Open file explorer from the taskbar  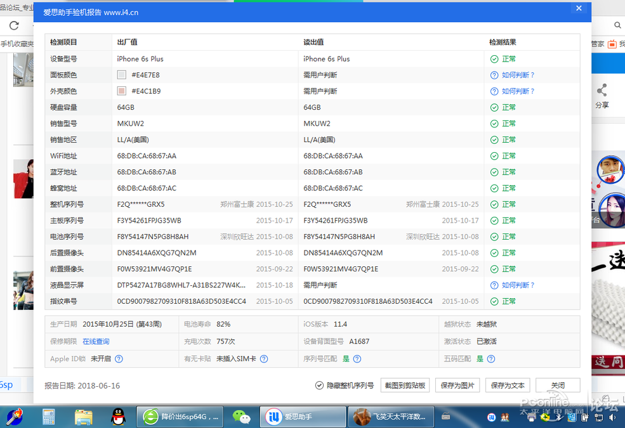[84, 417]
